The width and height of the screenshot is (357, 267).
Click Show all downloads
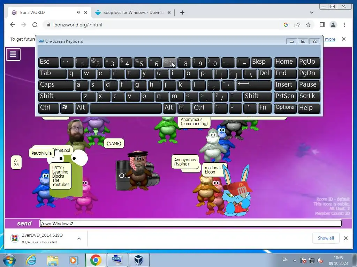(326, 238)
